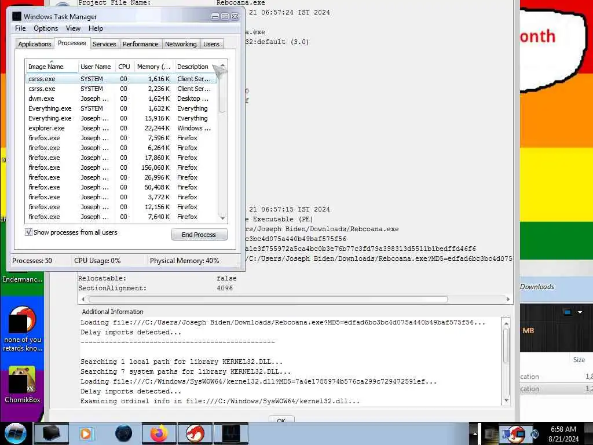Image resolution: width=593 pixels, height=445 pixels.
Task: Click the horizontal scrollbar in details pane
Action: tap(268, 300)
